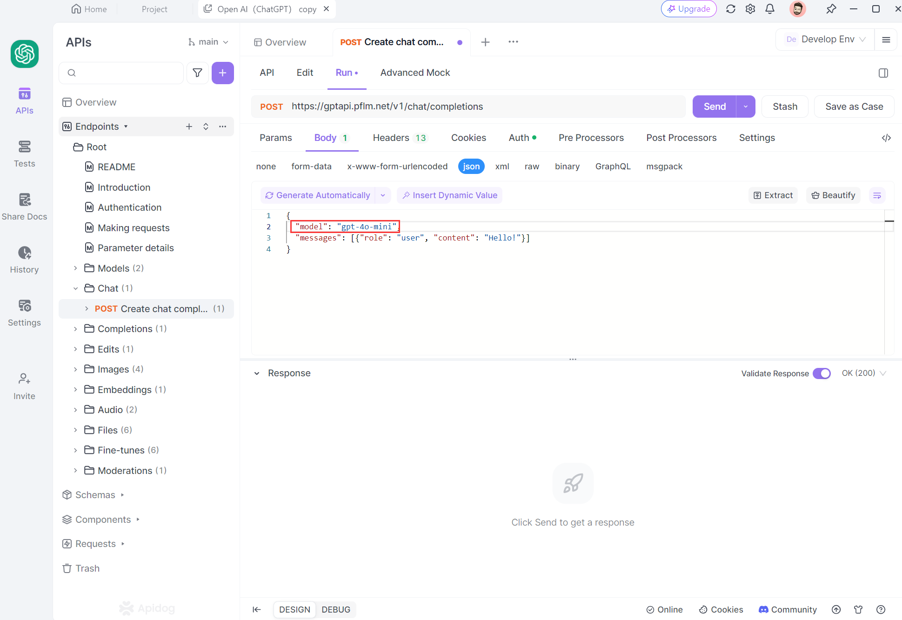Click the purple add new button
This screenshot has height=620, width=902.
[x=222, y=73]
